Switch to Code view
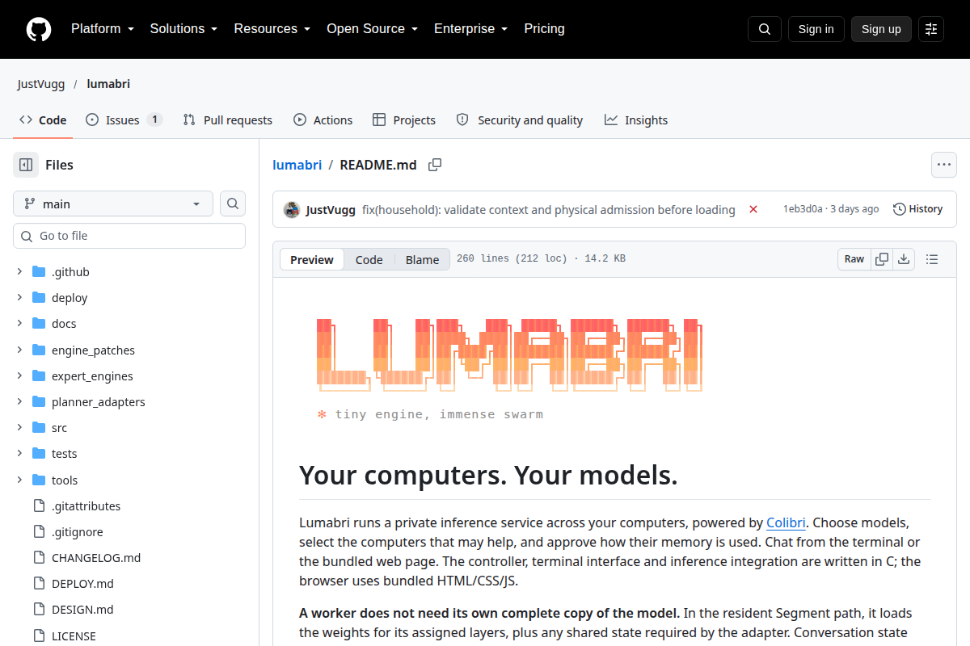 (x=369, y=259)
